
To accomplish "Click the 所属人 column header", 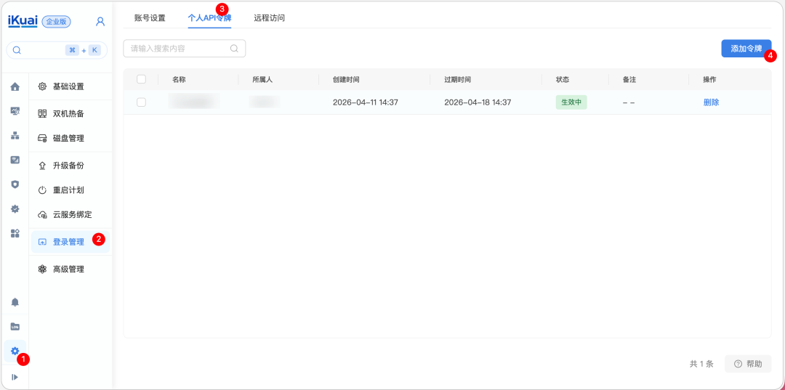I will pyautogui.click(x=262, y=79).
